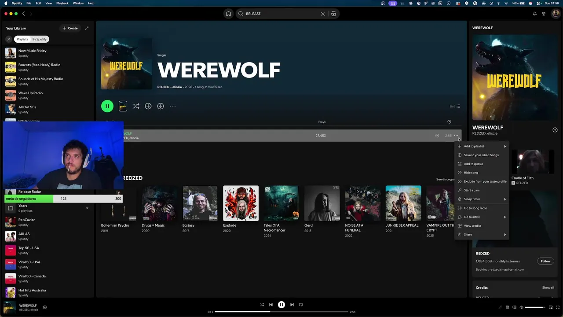Select the Playlists filter chip
Screen dimensions: 563x317
pos(22,39)
